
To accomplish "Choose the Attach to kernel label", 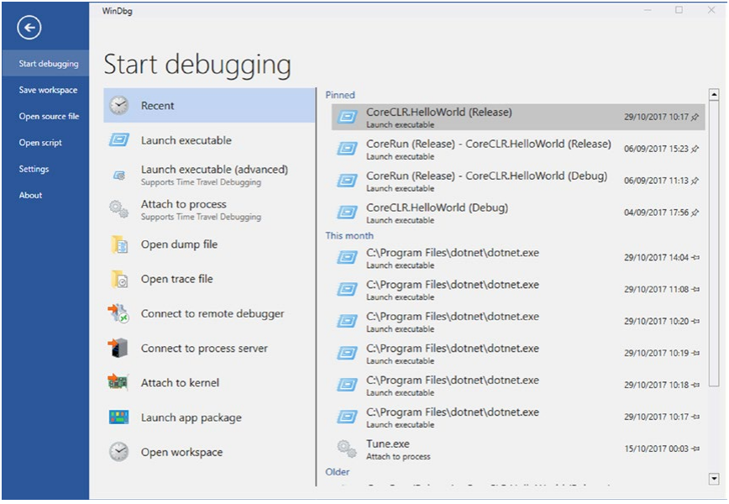I will pyautogui.click(x=180, y=383).
